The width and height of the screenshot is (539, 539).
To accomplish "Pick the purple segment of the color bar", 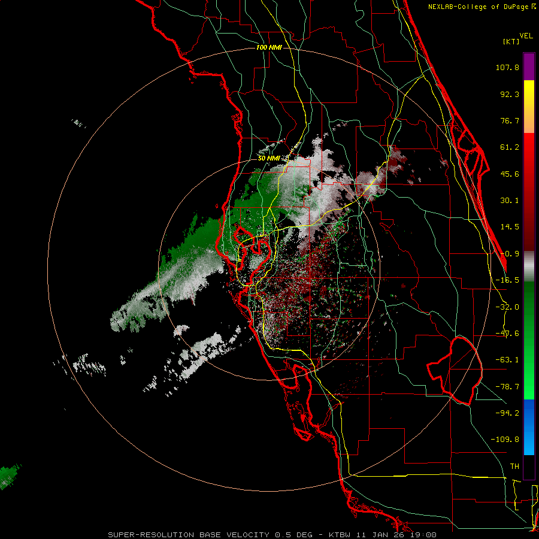I will 529,66.
